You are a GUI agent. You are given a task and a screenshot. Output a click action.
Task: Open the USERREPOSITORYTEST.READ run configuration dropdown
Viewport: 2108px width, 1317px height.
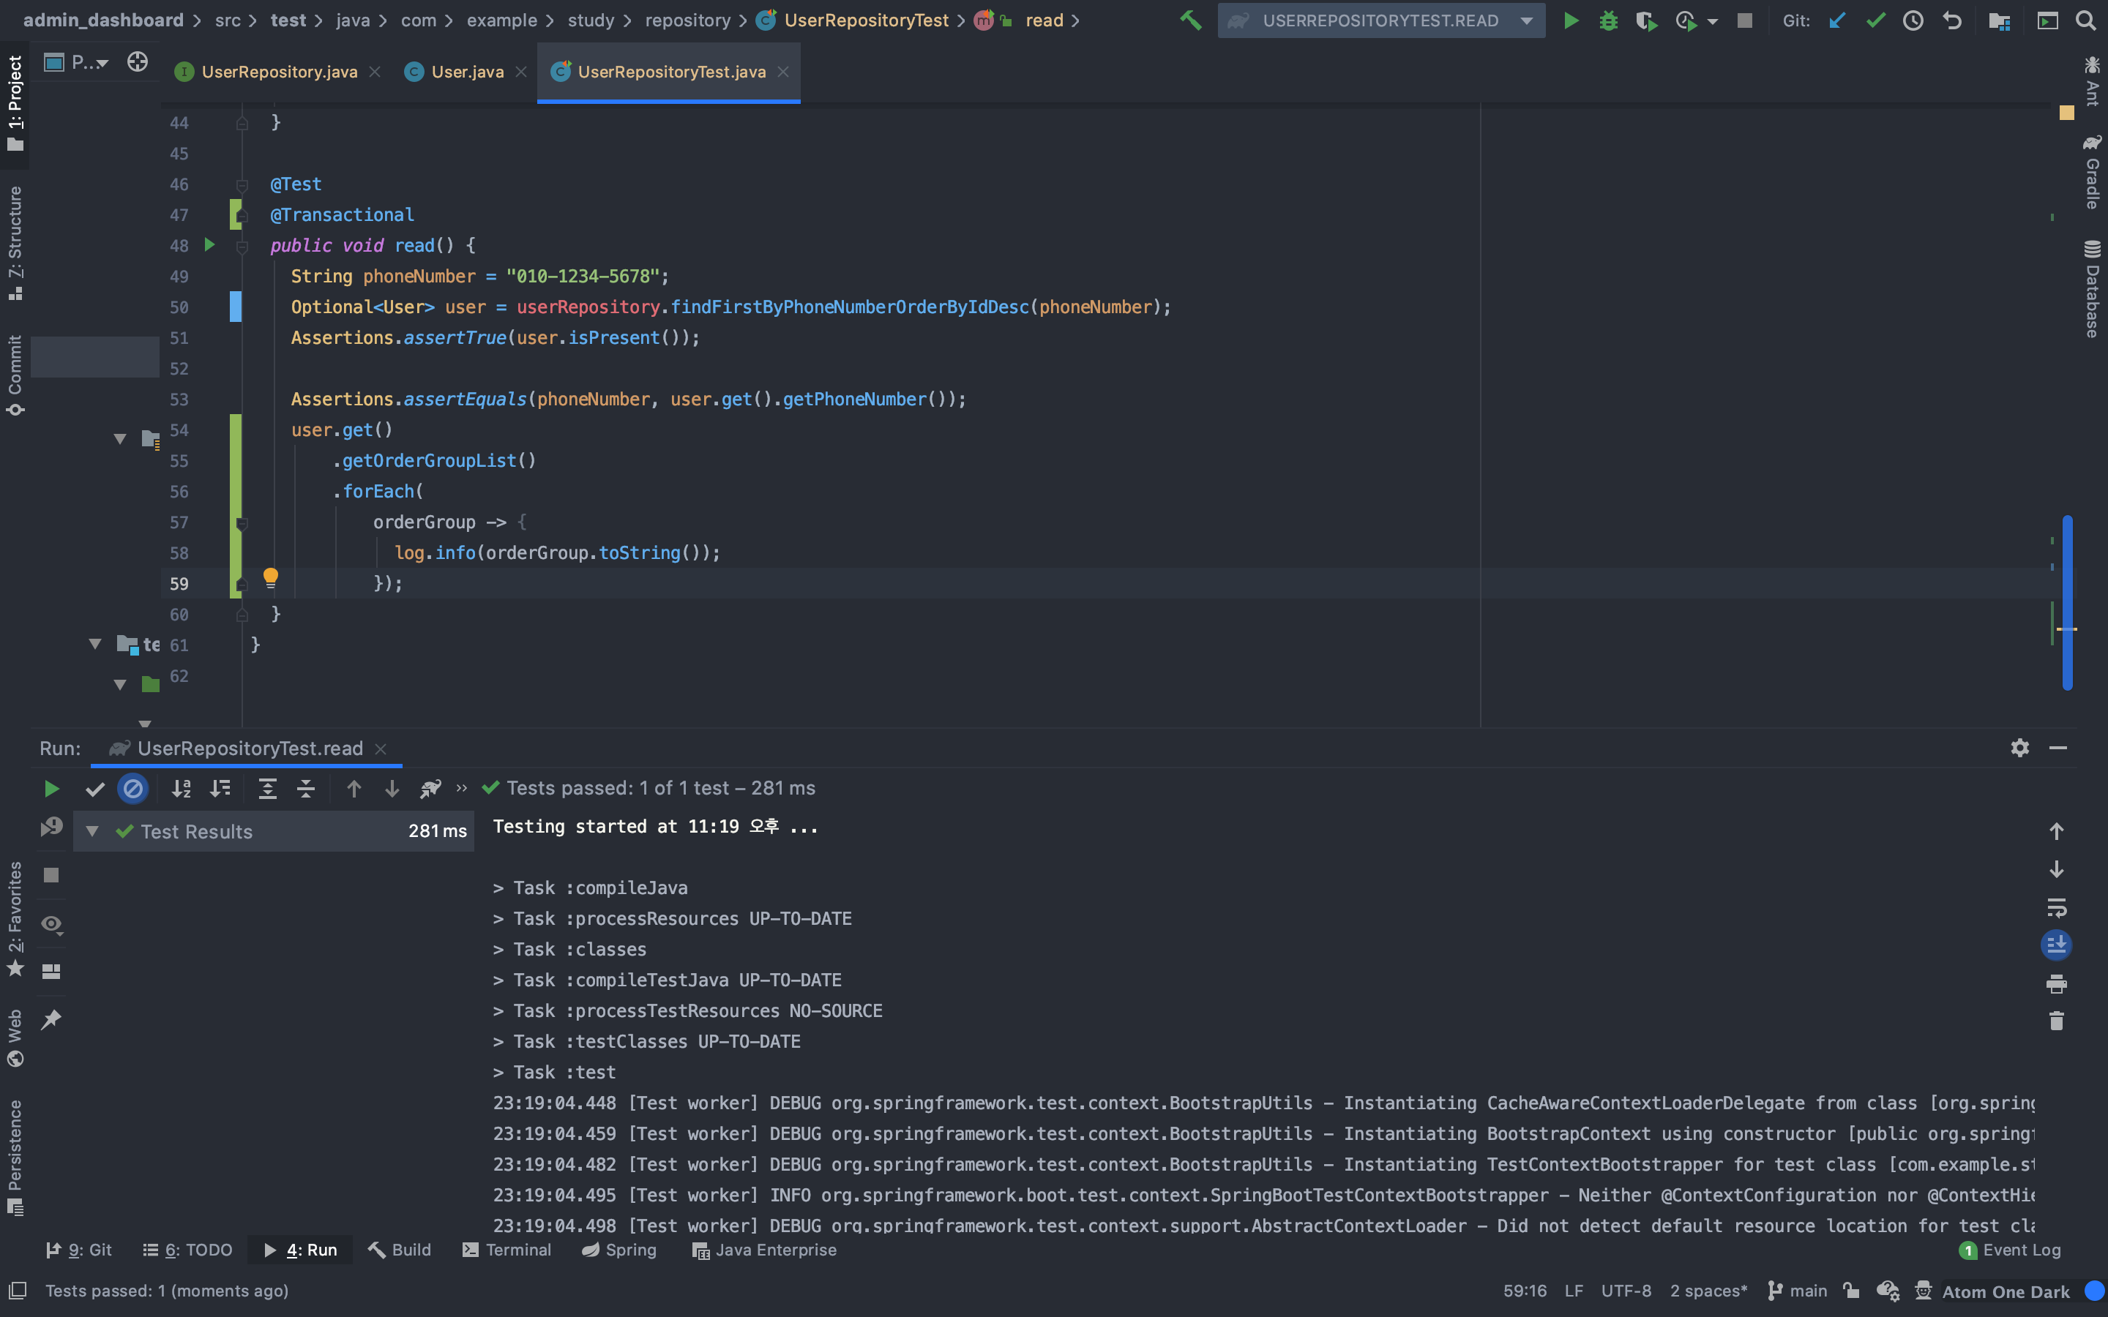tap(1380, 20)
